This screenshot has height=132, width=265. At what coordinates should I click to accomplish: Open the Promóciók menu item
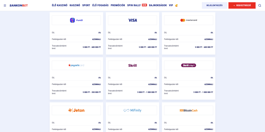pyautogui.click(x=118, y=5)
